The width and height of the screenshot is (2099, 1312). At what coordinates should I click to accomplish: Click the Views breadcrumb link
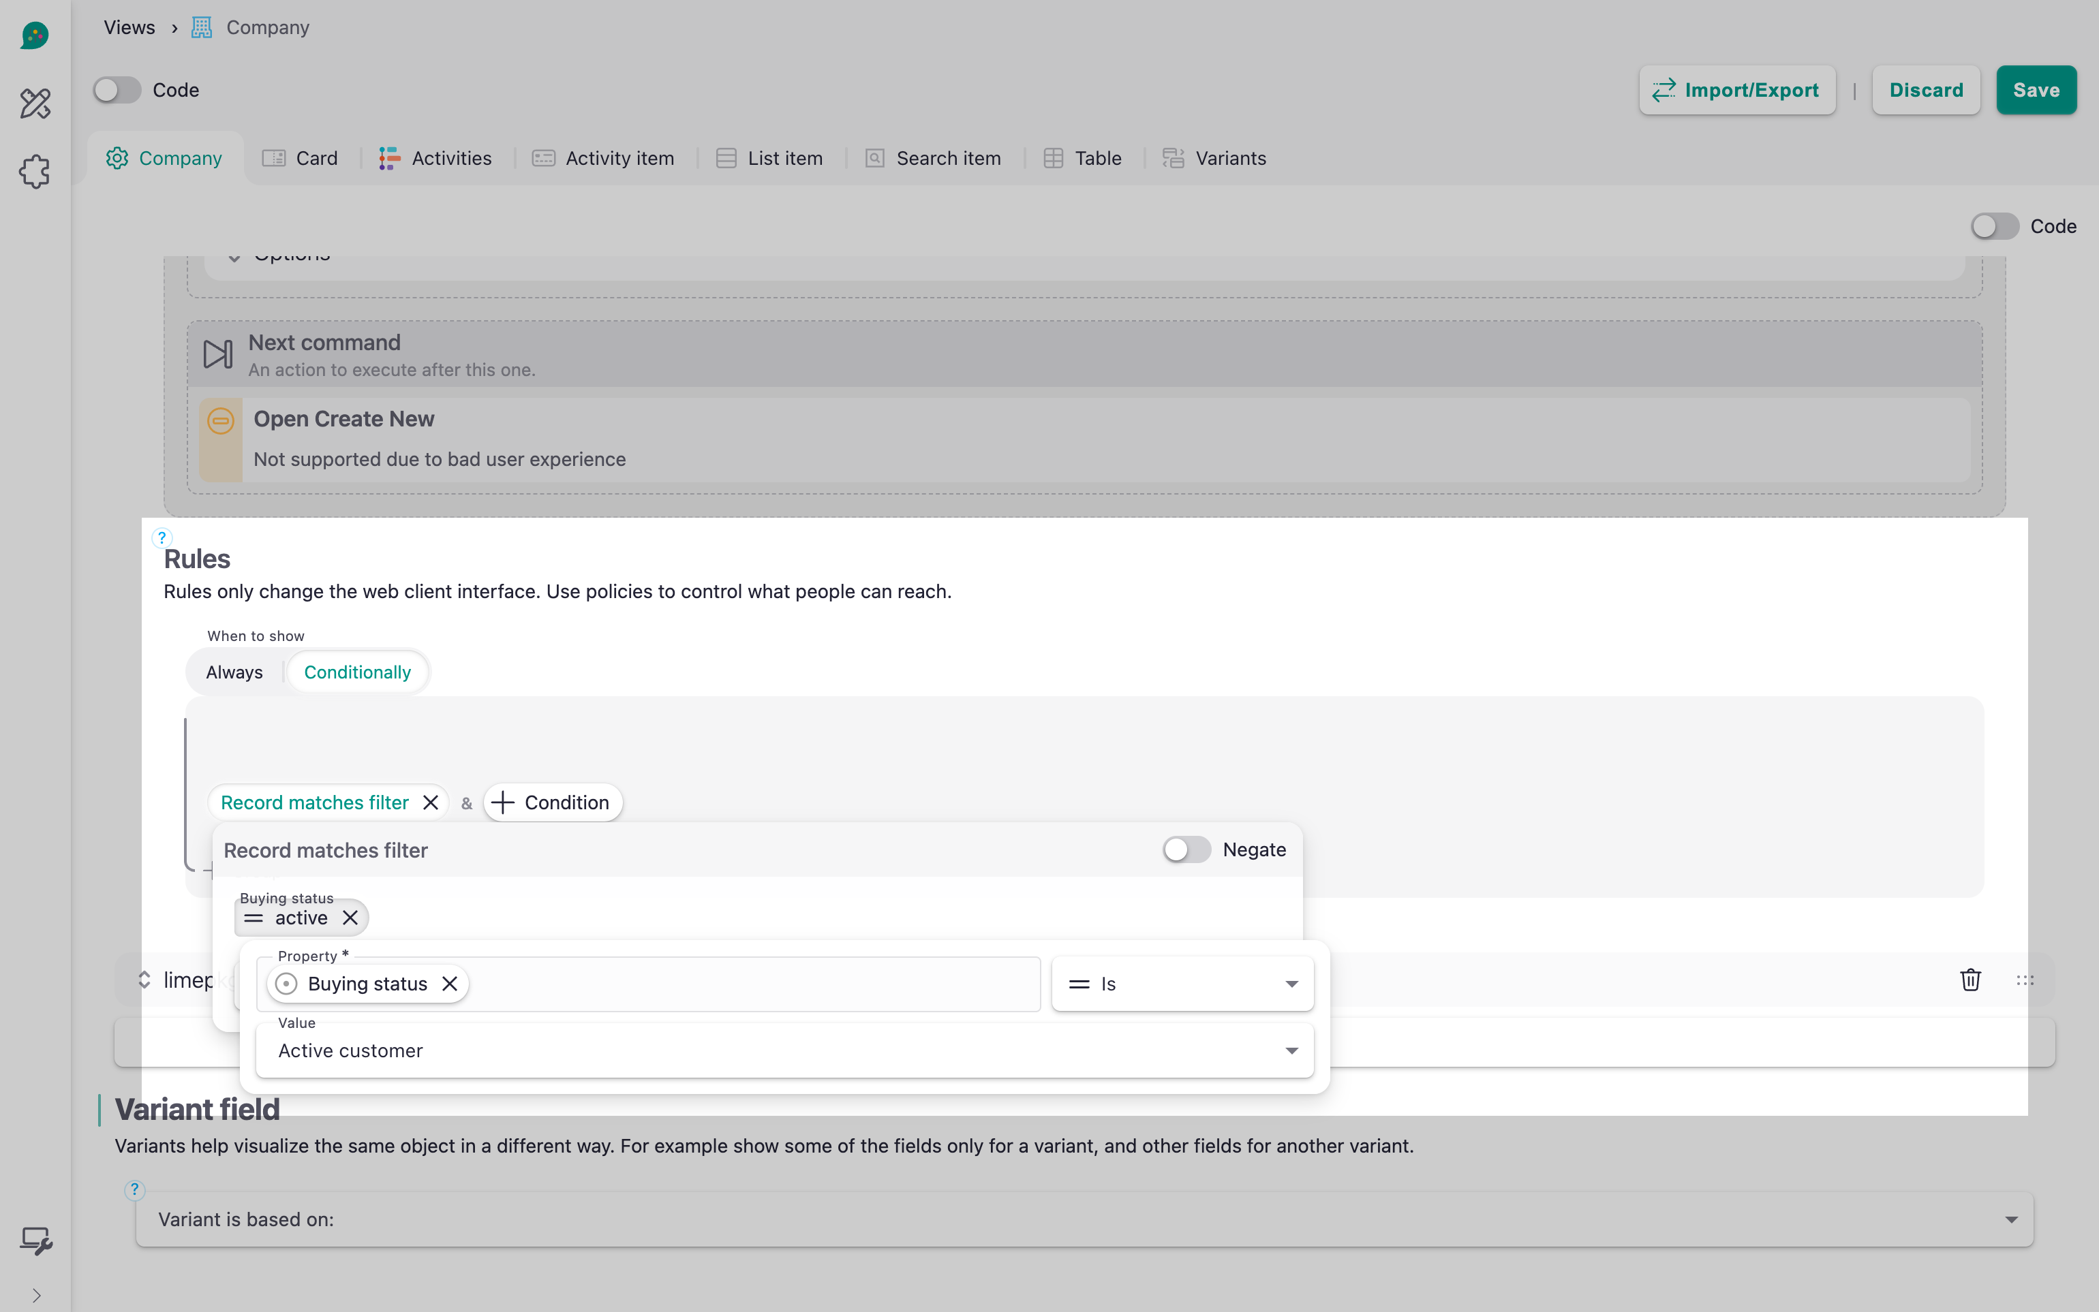pyautogui.click(x=129, y=27)
